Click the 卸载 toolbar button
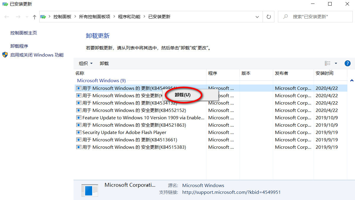355x200 pixels. (104, 63)
